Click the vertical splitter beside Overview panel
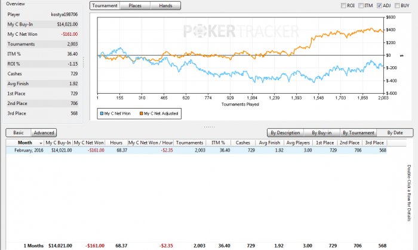Image resolution: width=418 pixels, height=250 pixels. pos(84,63)
